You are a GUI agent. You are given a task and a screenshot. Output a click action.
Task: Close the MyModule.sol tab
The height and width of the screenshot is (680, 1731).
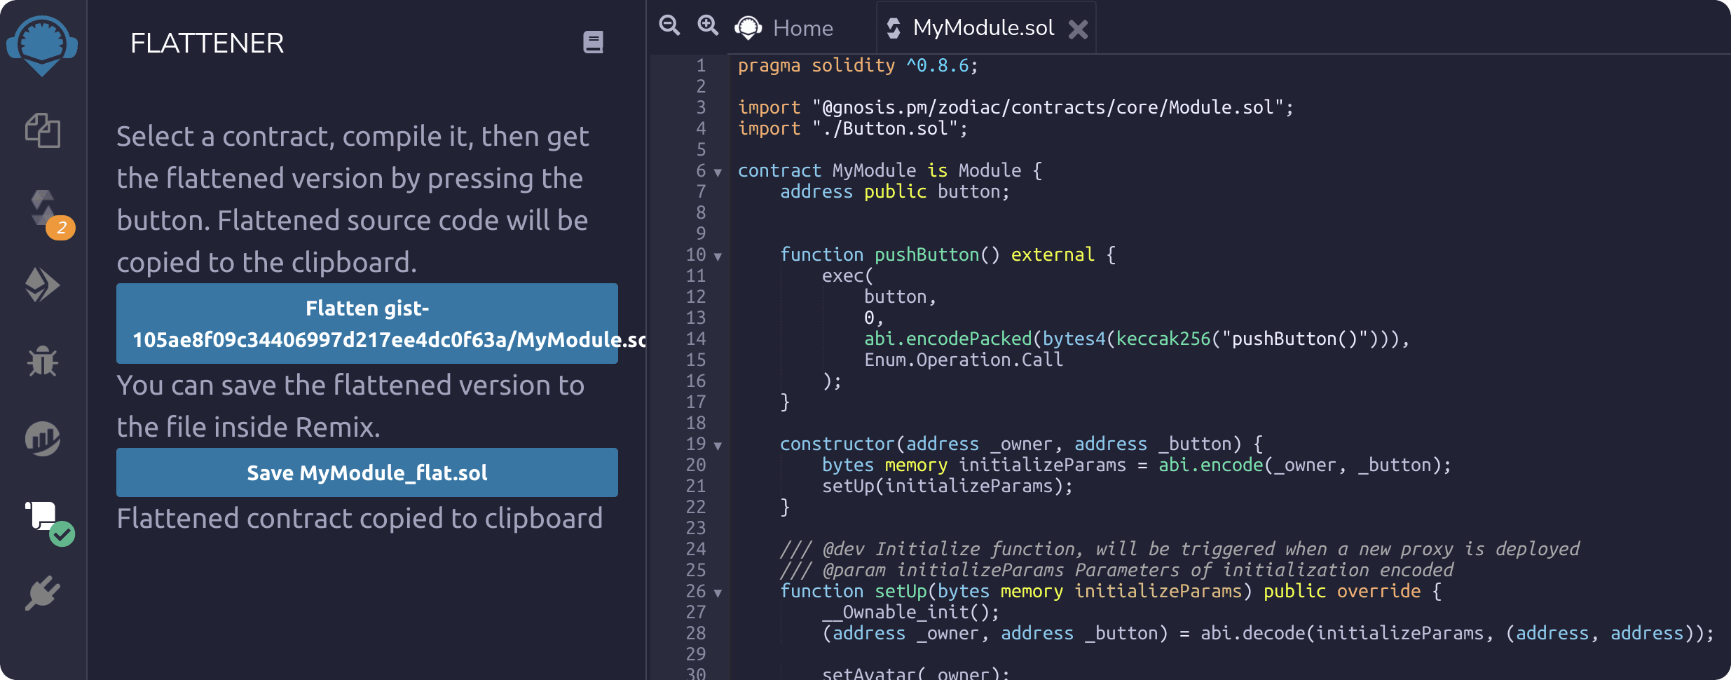[x=1078, y=29]
